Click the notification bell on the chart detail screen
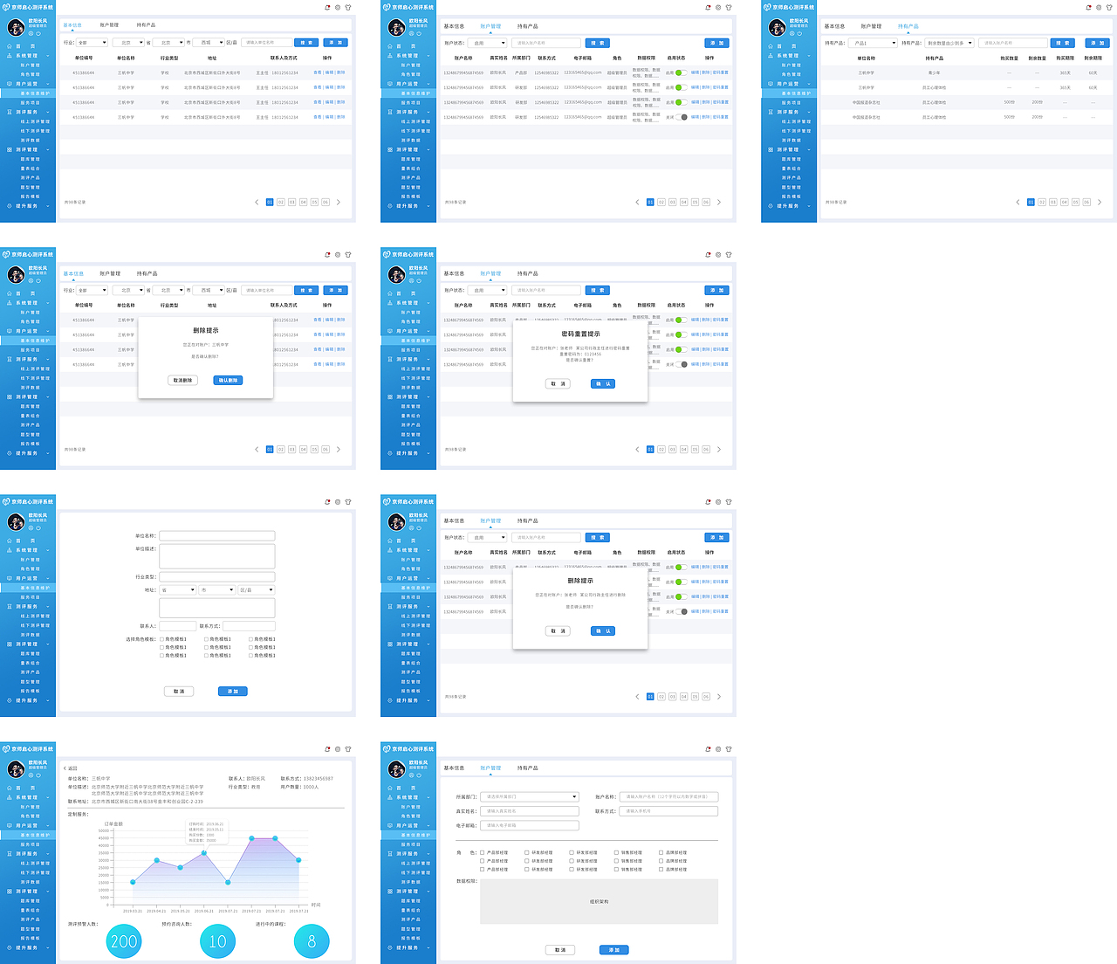Viewport: 1117px width, 964px height. (x=327, y=749)
